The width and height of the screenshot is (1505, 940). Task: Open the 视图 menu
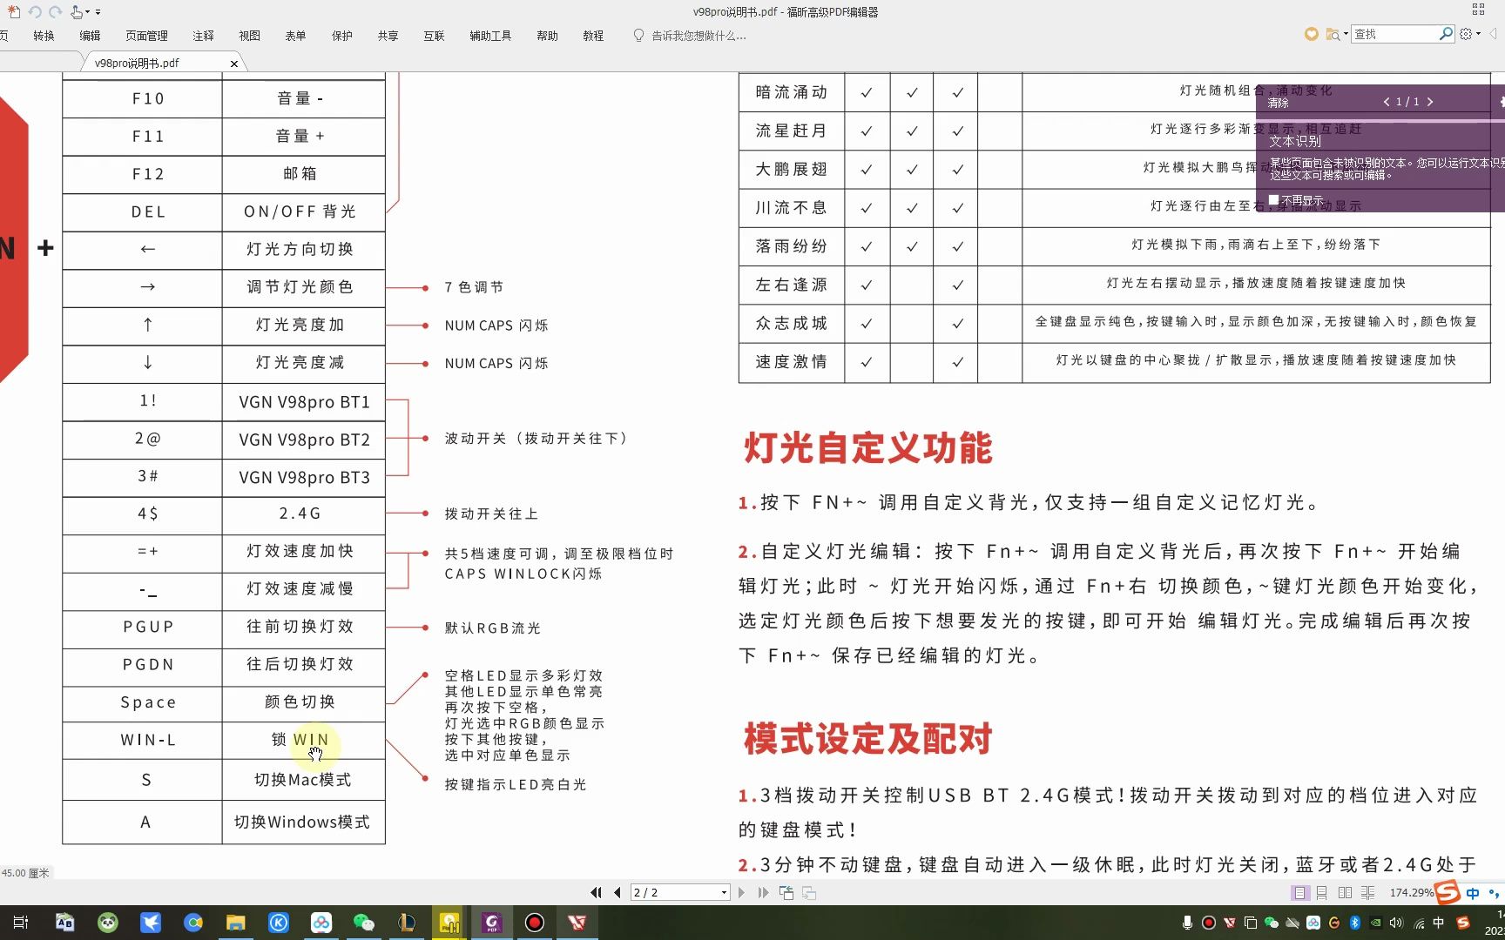point(249,36)
